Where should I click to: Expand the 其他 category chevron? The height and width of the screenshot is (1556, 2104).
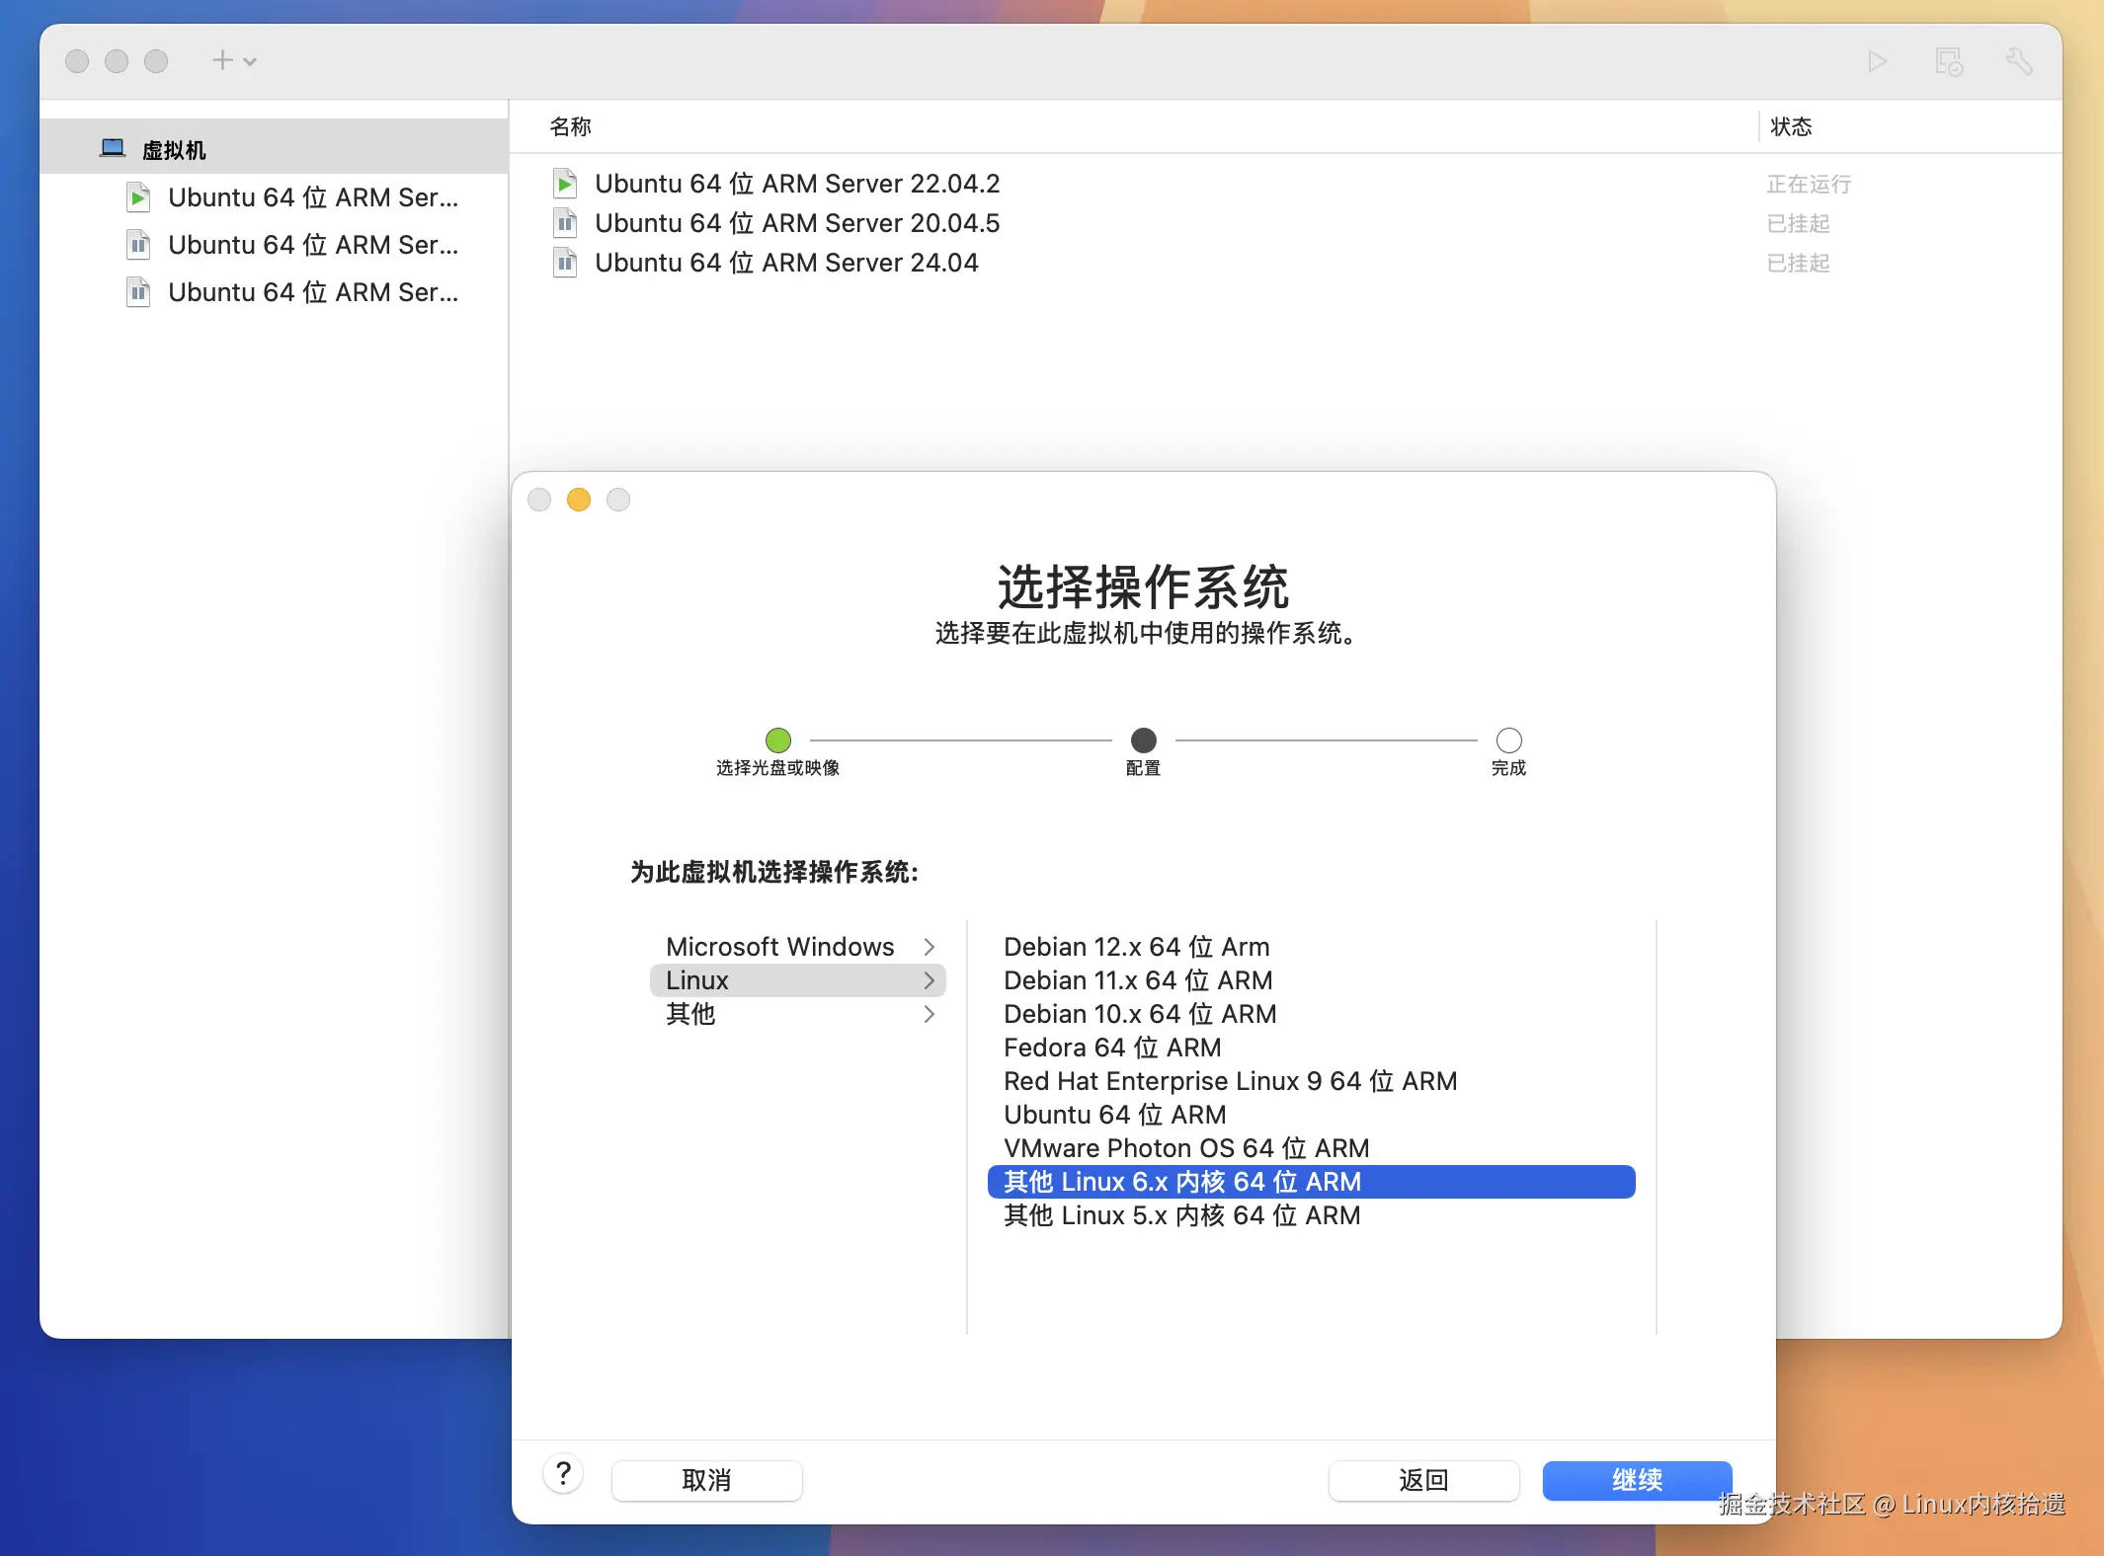[x=929, y=1014]
